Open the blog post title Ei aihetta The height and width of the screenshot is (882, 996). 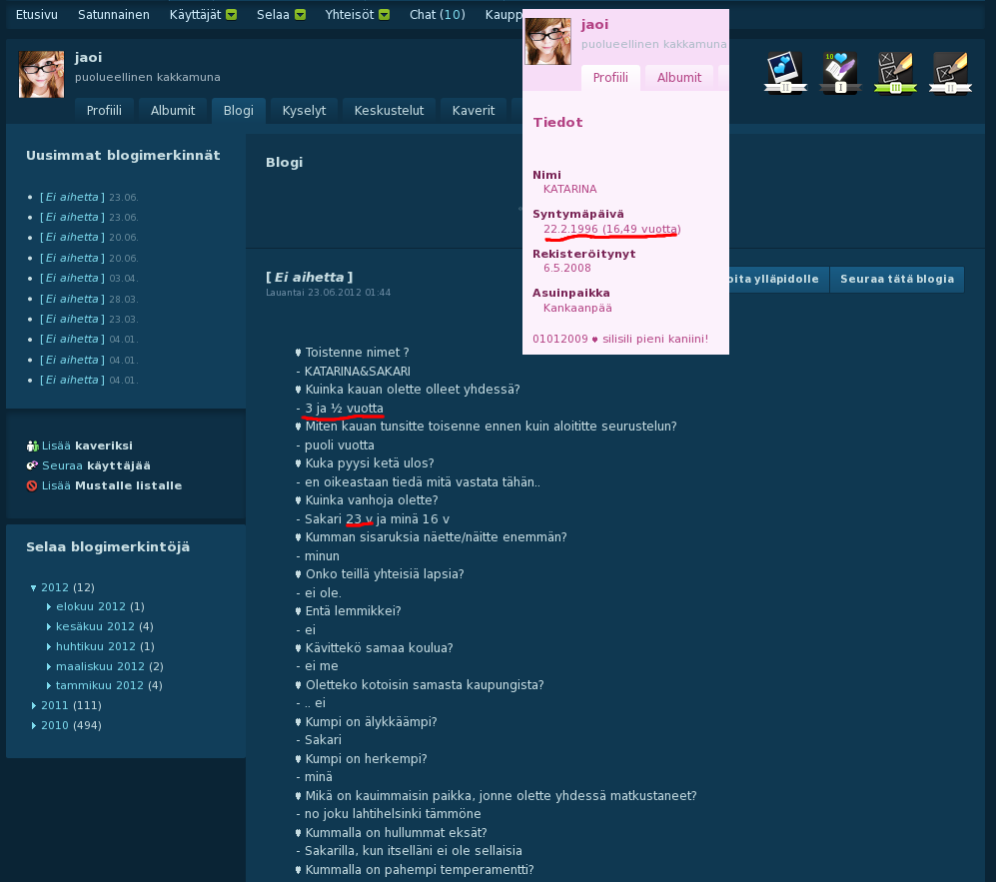tap(310, 278)
